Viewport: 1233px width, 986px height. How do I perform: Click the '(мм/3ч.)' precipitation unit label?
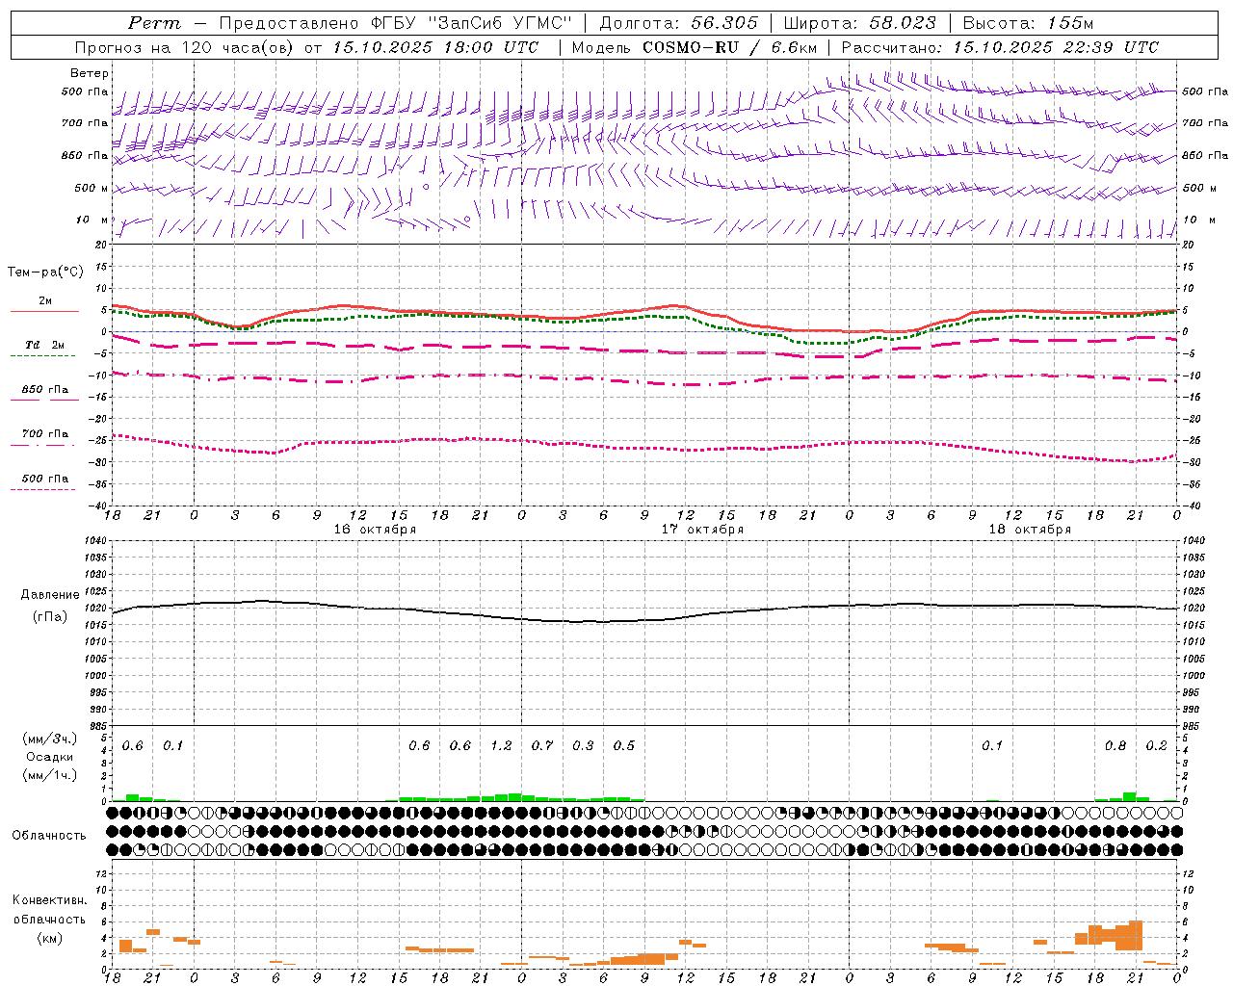(x=50, y=739)
